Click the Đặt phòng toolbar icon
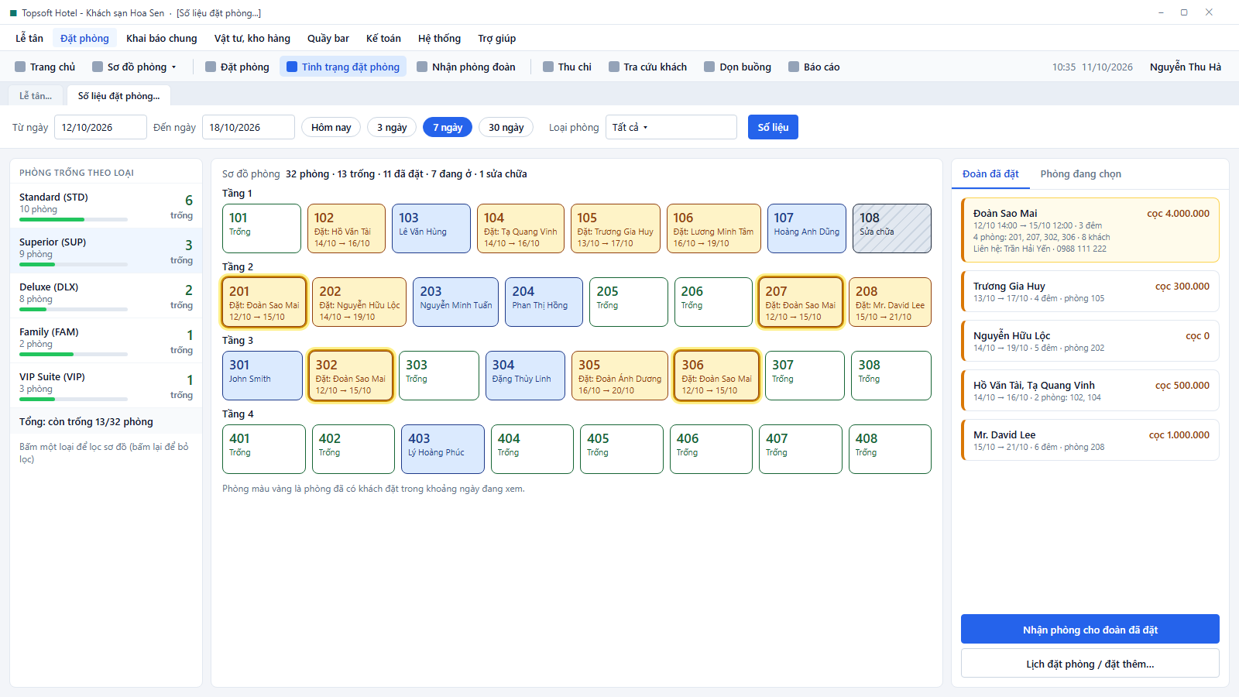 click(211, 67)
